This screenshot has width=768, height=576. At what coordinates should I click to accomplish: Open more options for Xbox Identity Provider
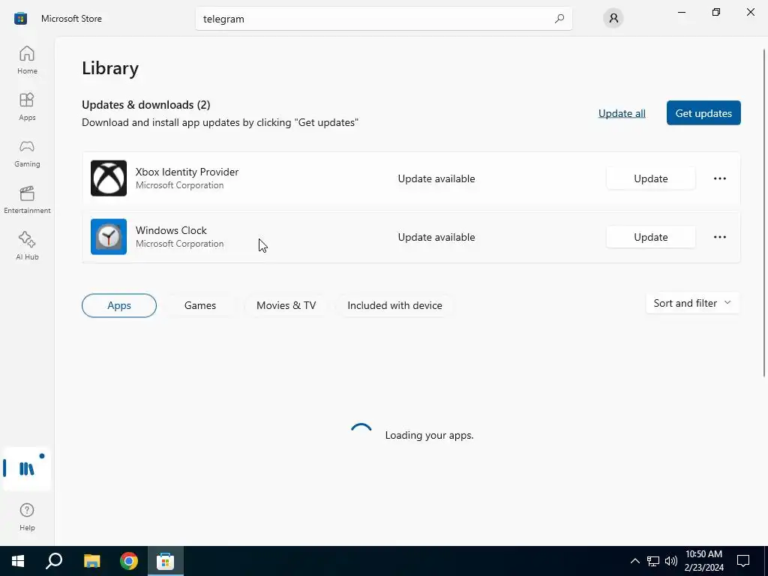719,178
